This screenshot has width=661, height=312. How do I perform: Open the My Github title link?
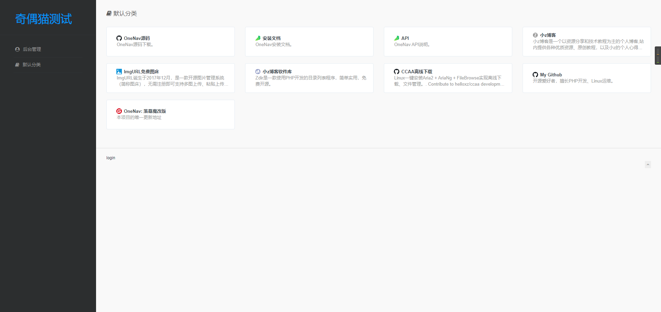coord(551,75)
